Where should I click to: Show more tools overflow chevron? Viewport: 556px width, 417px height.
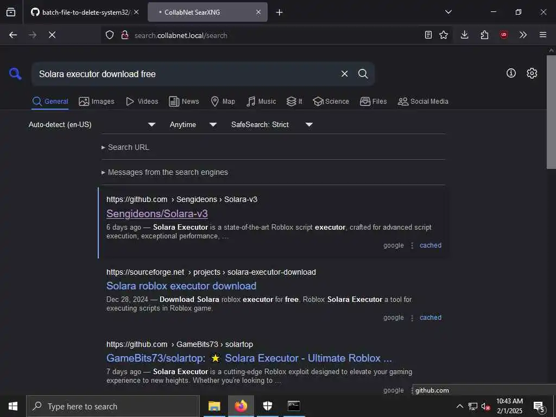(x=523, y=35)
